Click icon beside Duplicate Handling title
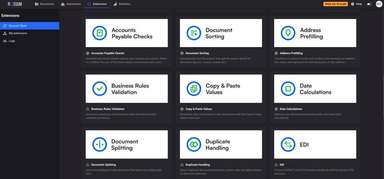The width and height of the screenshot is (384, 179). 182,164
